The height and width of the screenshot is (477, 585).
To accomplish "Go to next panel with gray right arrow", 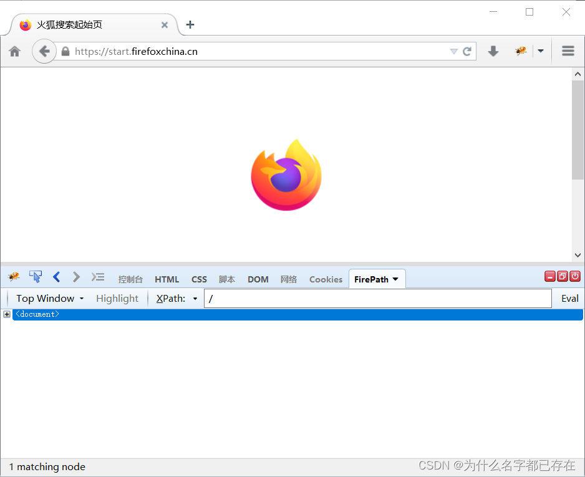I will pos(76,277).
